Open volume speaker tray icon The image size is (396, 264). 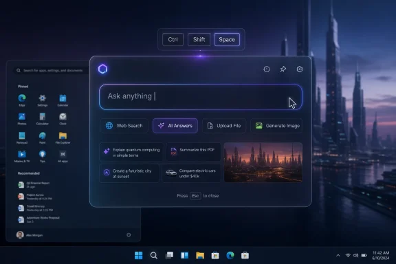(355, 256)
